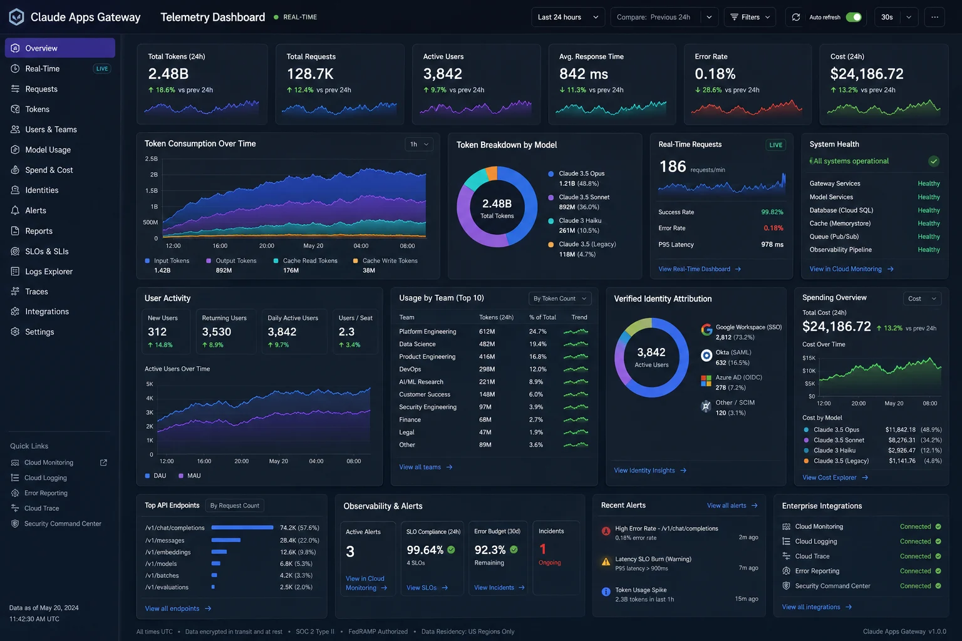Image resolution: width=962 pixels, height=641 pixels.
Task: Open the Last 24 hours time range dropdown
Action: click(568, 17)
